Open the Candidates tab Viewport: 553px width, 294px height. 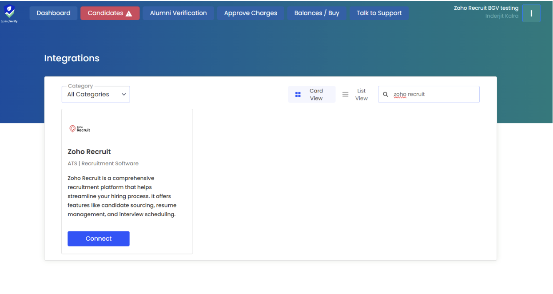(x=110, y=13)
